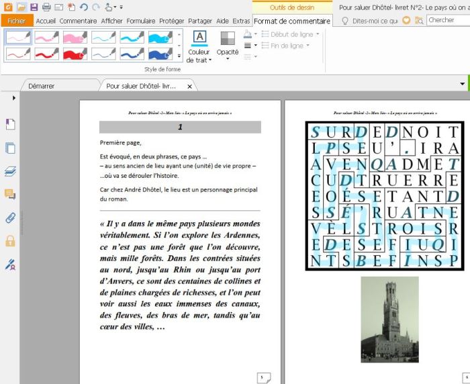The image size is (470, 384).
Task: Open the Layers panel icon
Action: tap(10, 171)
